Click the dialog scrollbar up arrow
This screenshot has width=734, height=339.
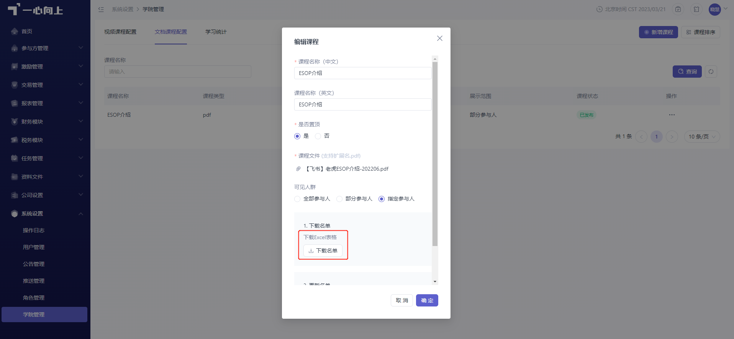pyautogui.click(x=435, y=59)
